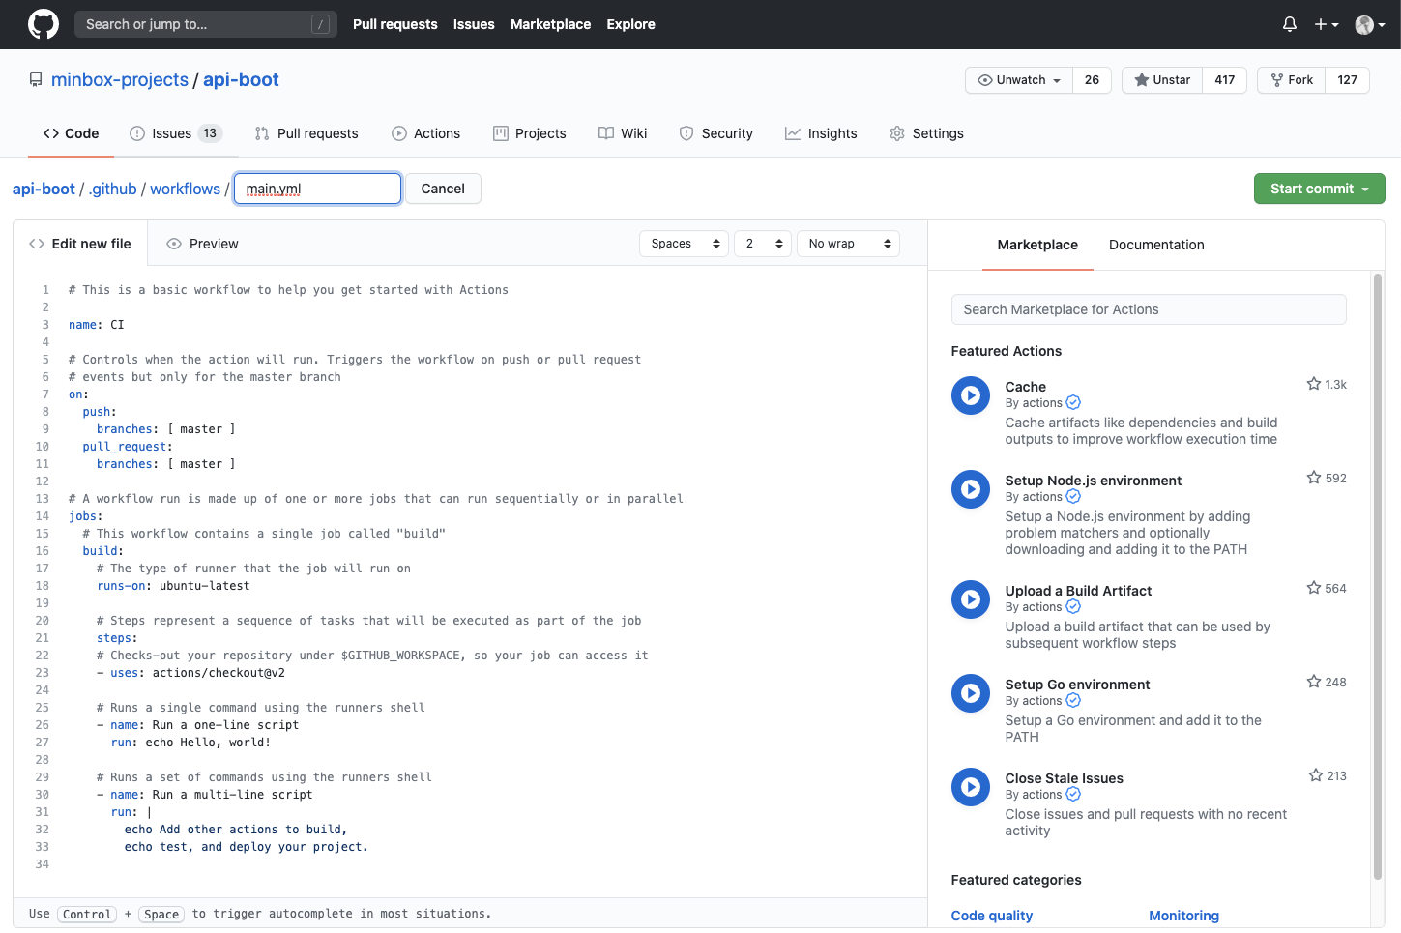Go to the workflows breadcrumb folder
The height and width of the screenshot is (933, 1401).
[x=185, y=189]
